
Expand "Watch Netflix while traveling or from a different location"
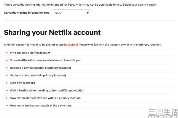click(x=89, y=90)
